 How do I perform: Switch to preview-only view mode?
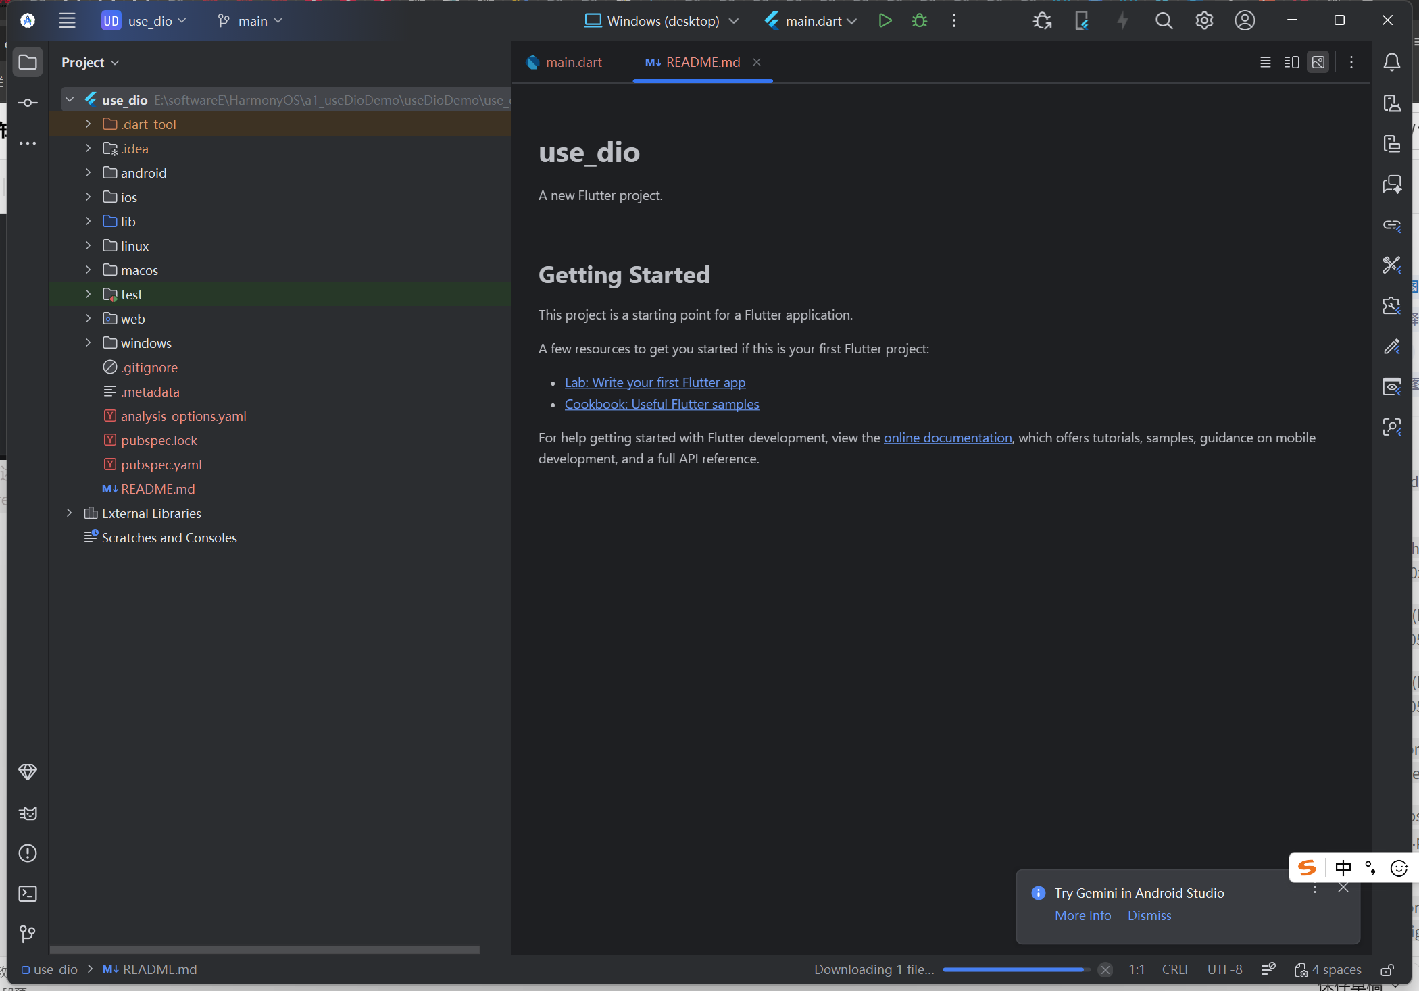[1318, 62]
